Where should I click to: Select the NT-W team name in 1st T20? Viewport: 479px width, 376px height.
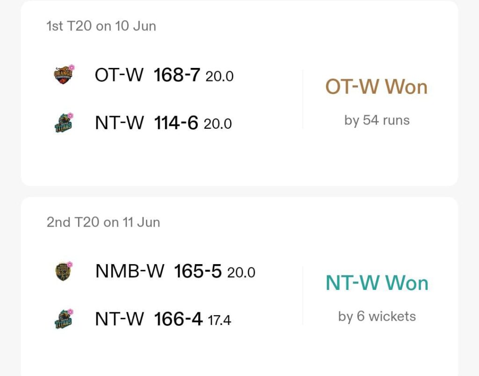pos(119,123)
